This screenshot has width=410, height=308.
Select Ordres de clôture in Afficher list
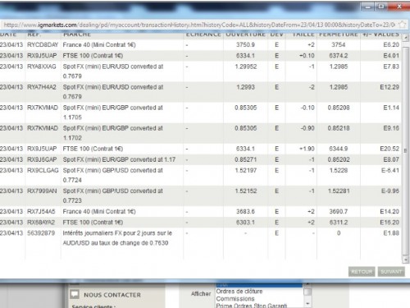click(x=239, y=292)
